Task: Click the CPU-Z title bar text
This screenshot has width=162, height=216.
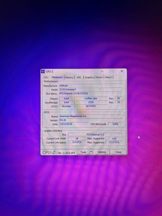Action: coord(49,72)
